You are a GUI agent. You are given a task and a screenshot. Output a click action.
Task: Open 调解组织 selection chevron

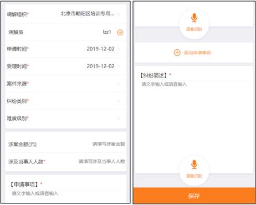119,14
